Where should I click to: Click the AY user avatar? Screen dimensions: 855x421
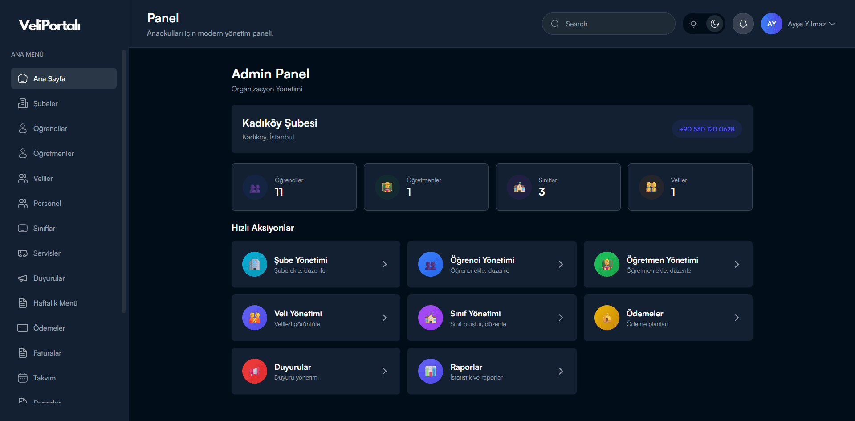[x=771, y=24]
